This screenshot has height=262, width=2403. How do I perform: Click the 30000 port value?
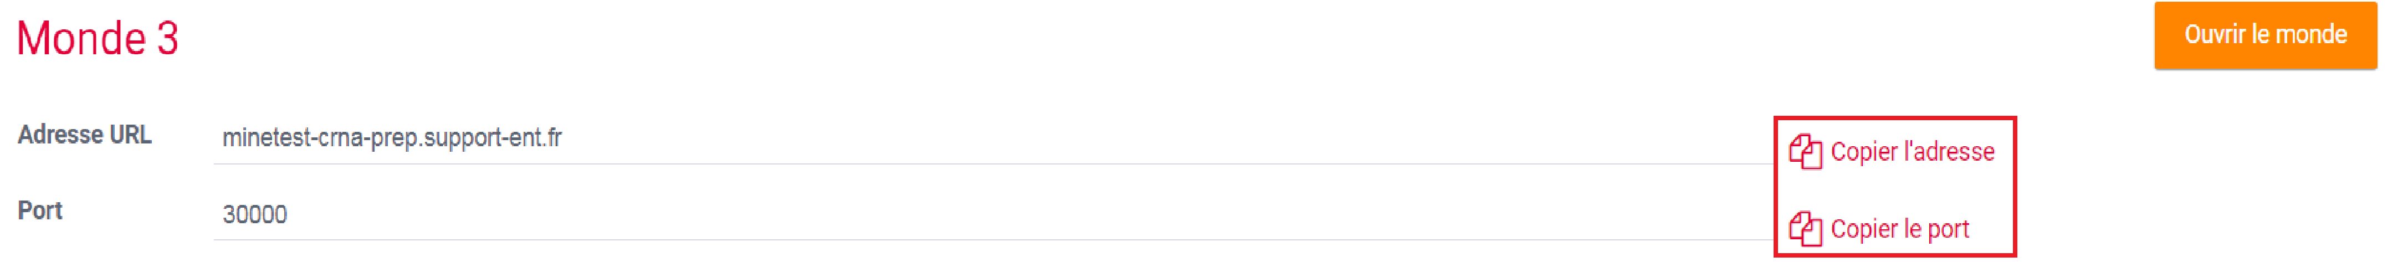[x=255, y=214]
